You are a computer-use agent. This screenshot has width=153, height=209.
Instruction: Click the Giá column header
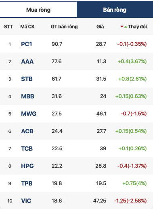[100, 27]
